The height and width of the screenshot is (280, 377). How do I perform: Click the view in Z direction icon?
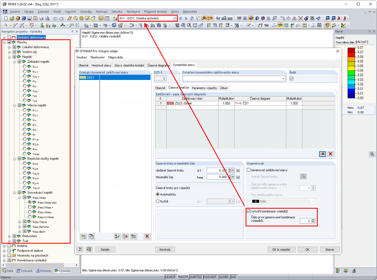(221, 25)
